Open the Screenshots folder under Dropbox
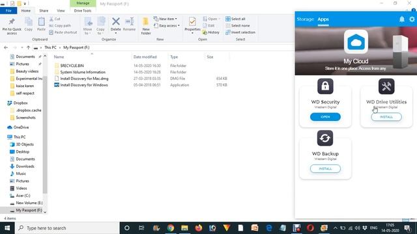417x234 pixels. (x=25, y=117)
